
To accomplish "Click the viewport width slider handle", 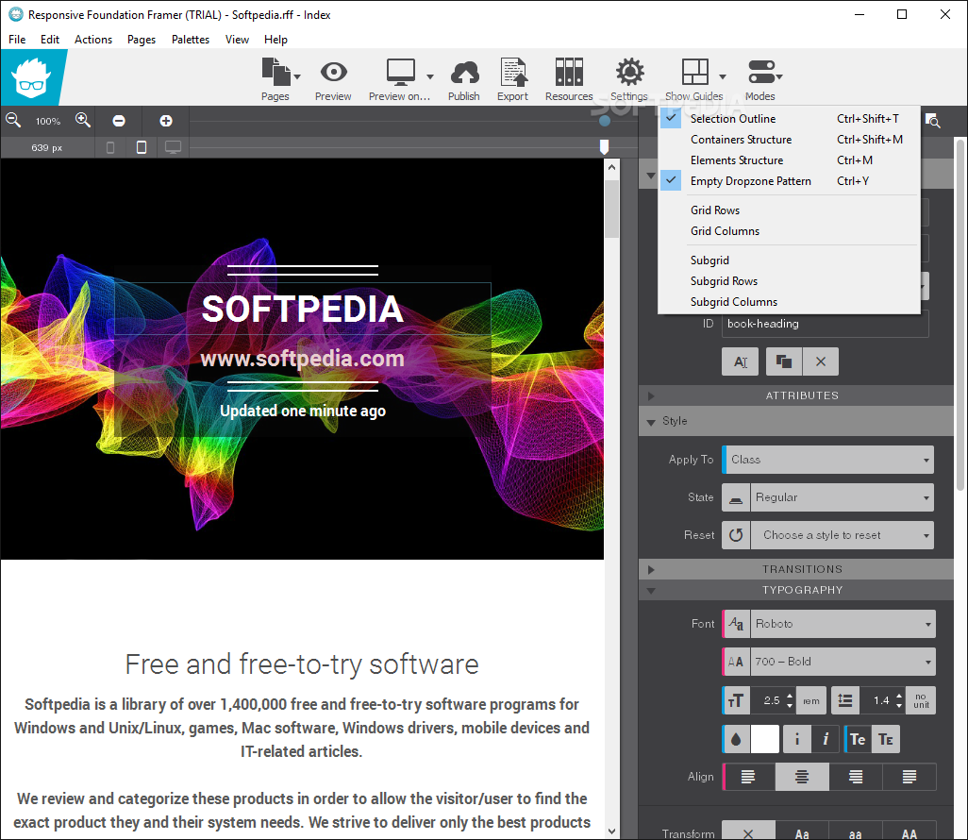I will click(x=605, y=147).
